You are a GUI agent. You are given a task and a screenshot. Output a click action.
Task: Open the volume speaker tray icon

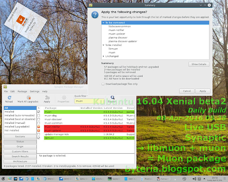tap(194, 179)
